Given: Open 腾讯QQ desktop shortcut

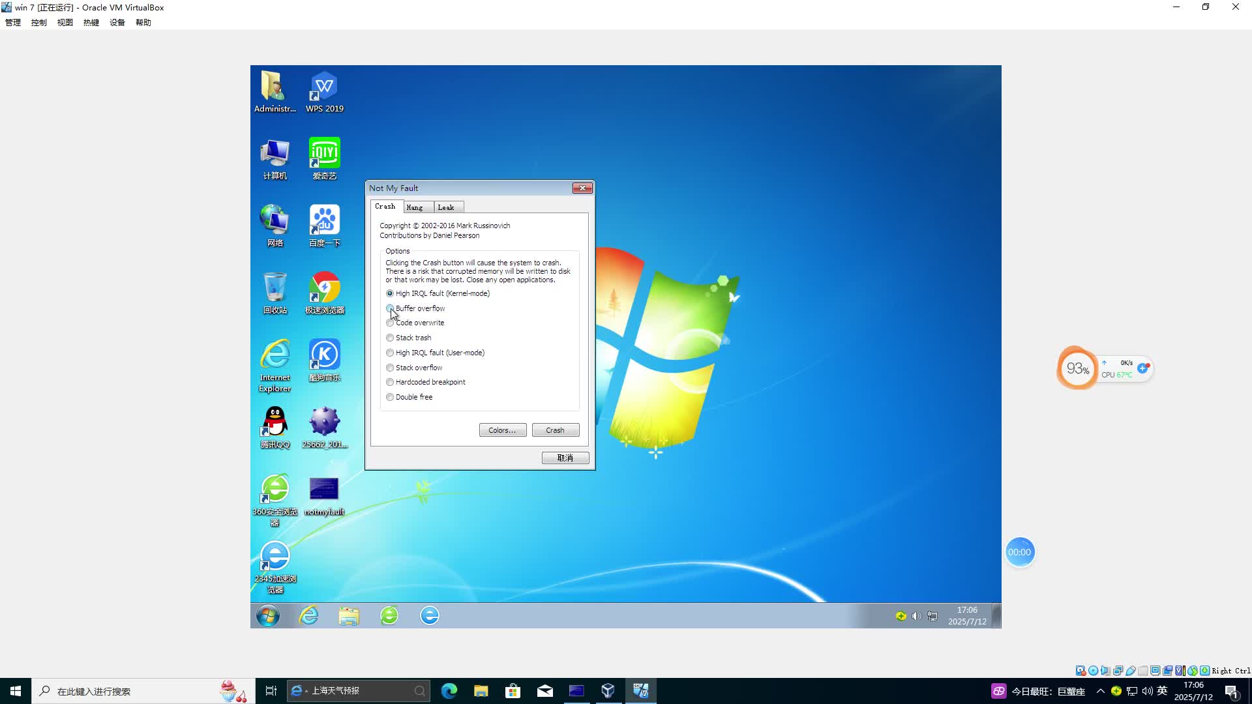Looking at the screenshot, I should tap(275, 422).
